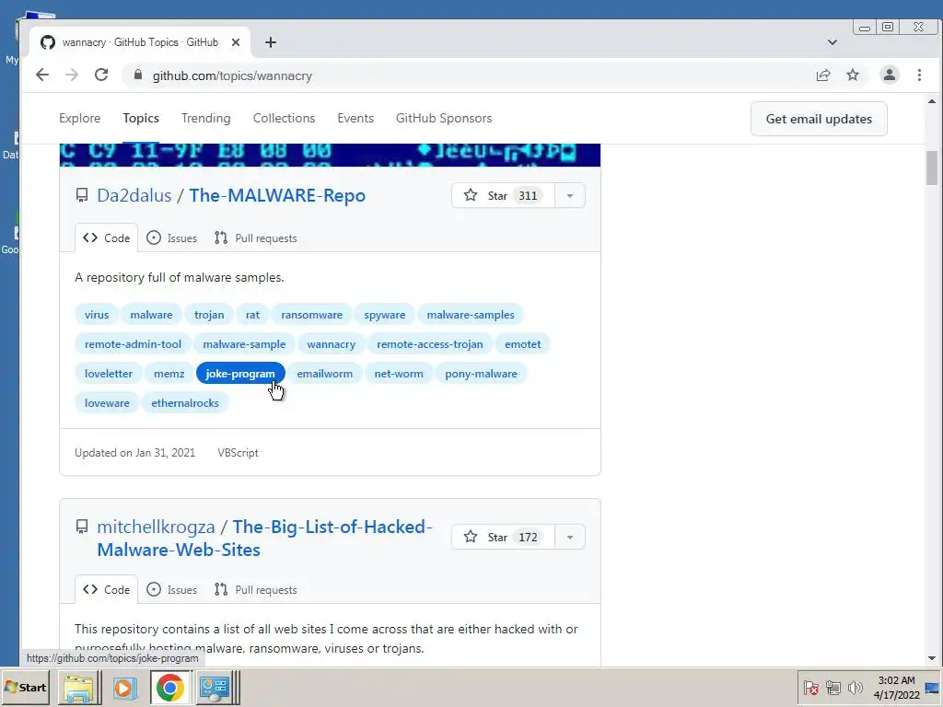Launch Windows Media Player from taskbar
This screenshot has height=707, width=943.
pos(124,688)
